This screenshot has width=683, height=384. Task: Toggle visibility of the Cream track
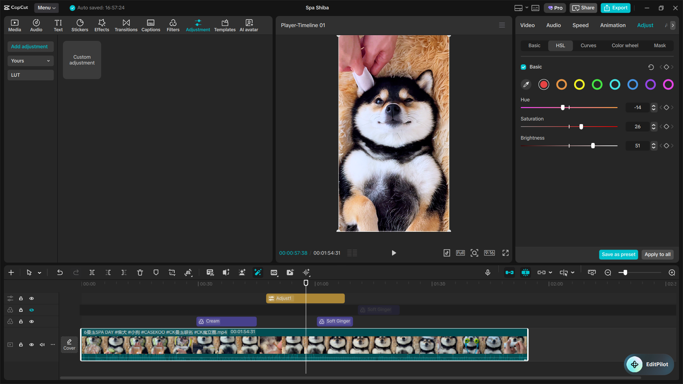pyautogui.click(x=31, y=321)
